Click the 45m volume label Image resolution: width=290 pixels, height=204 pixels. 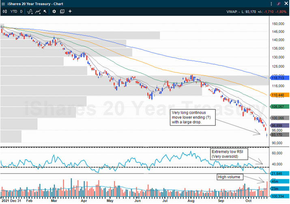(279, 181)
